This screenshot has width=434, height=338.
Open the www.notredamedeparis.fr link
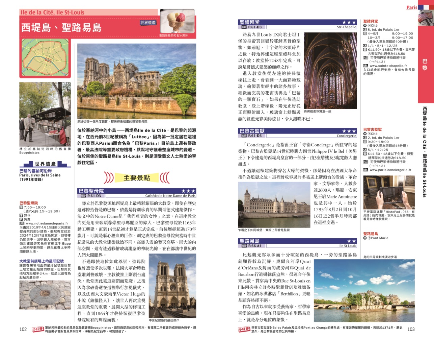point(47,223)
